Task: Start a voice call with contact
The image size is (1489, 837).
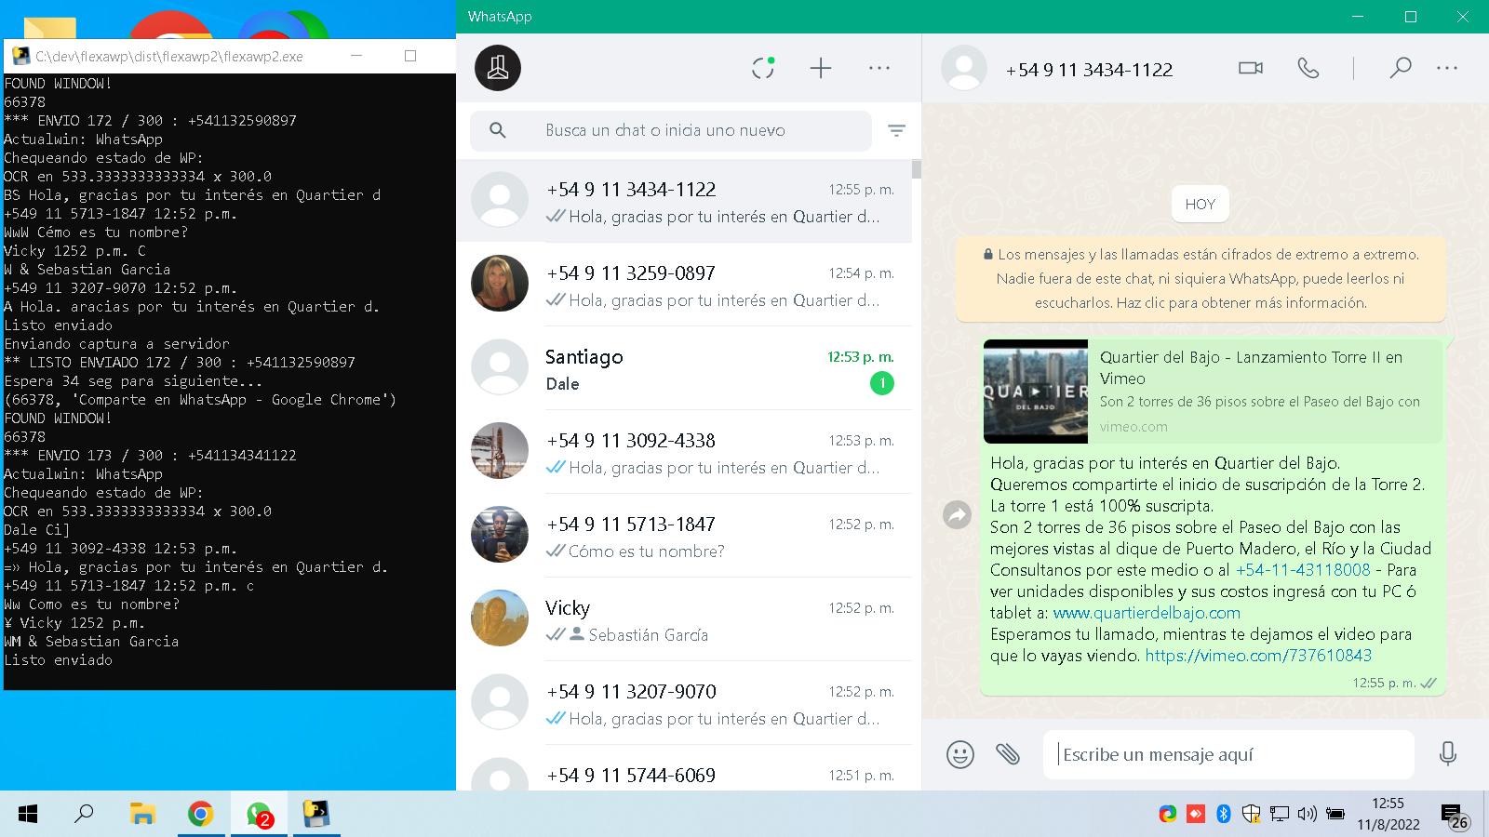Action: [1308, 68]
